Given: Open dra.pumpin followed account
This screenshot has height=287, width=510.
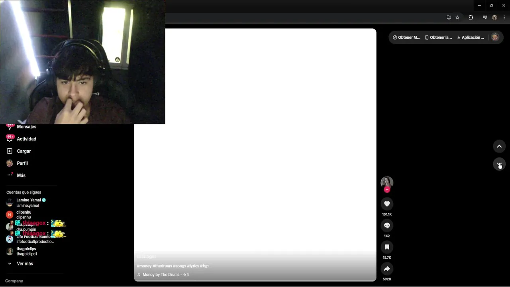Looking at the screenshot, I should pos(26,227).
